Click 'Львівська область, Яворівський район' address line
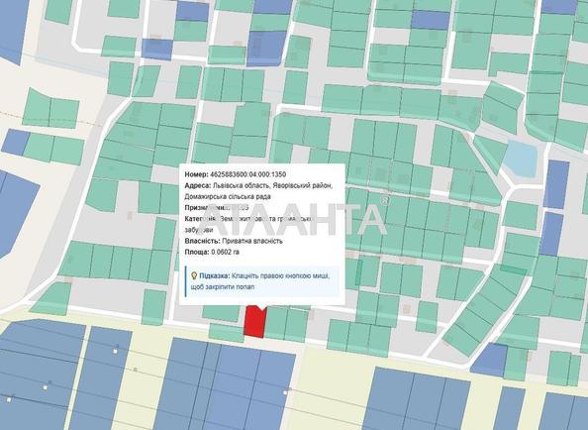 pyautogui.click(x=272, y=185)
